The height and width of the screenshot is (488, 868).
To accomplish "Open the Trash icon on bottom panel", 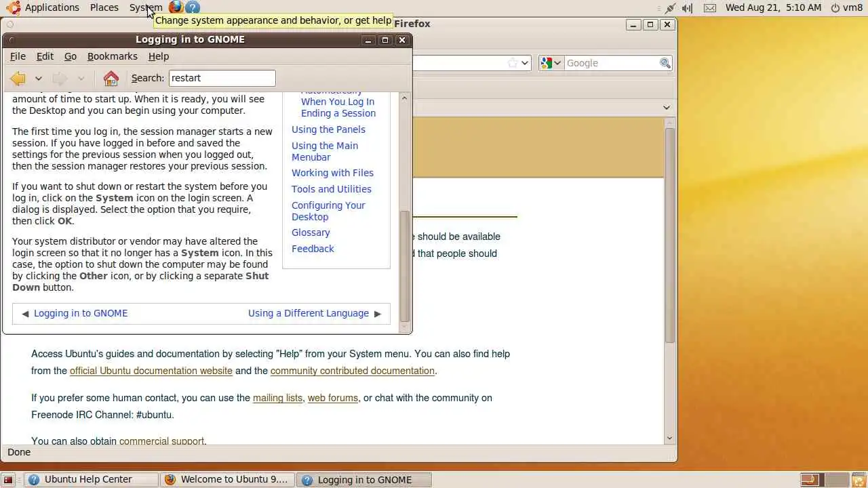I will pos(858,480).
